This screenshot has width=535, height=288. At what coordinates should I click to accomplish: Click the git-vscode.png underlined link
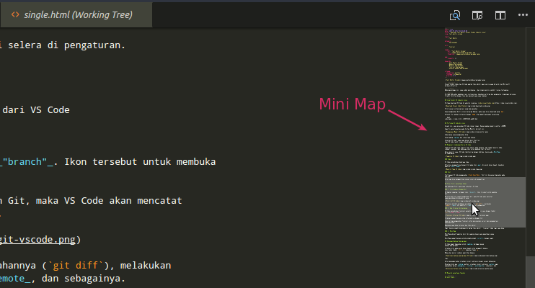37,240
